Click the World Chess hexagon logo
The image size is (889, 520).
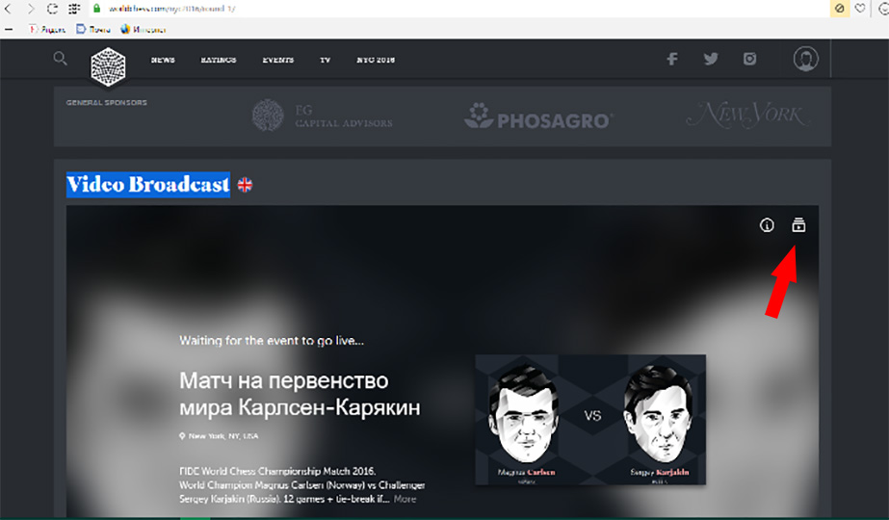coord(108,66)
